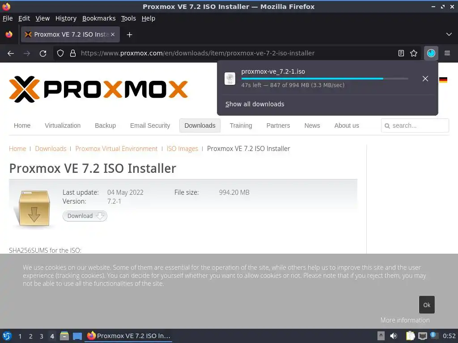Open Firefox View pinned icon
This screenshot has width=458, height=343.
[x=9, y=34]
